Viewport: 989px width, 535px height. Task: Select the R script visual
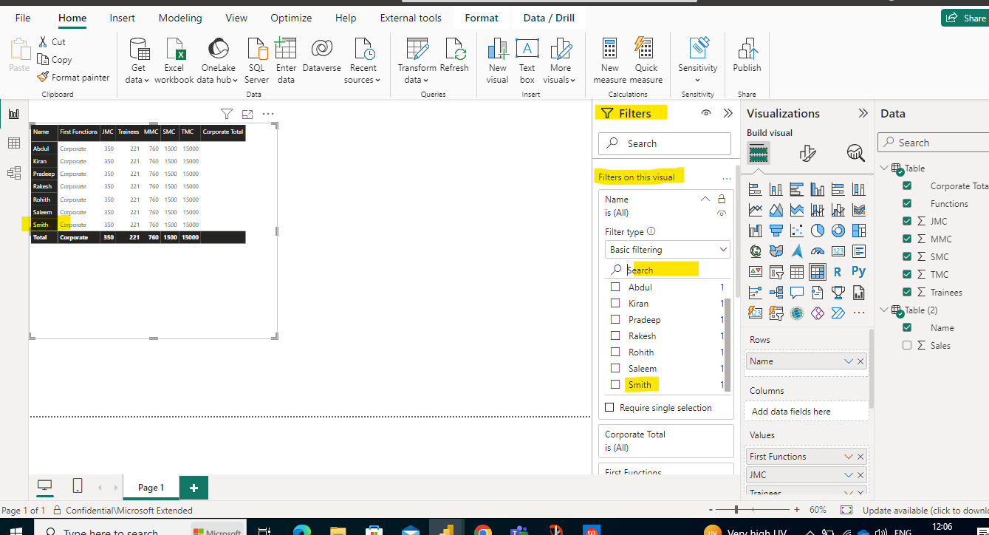(838, 272)
